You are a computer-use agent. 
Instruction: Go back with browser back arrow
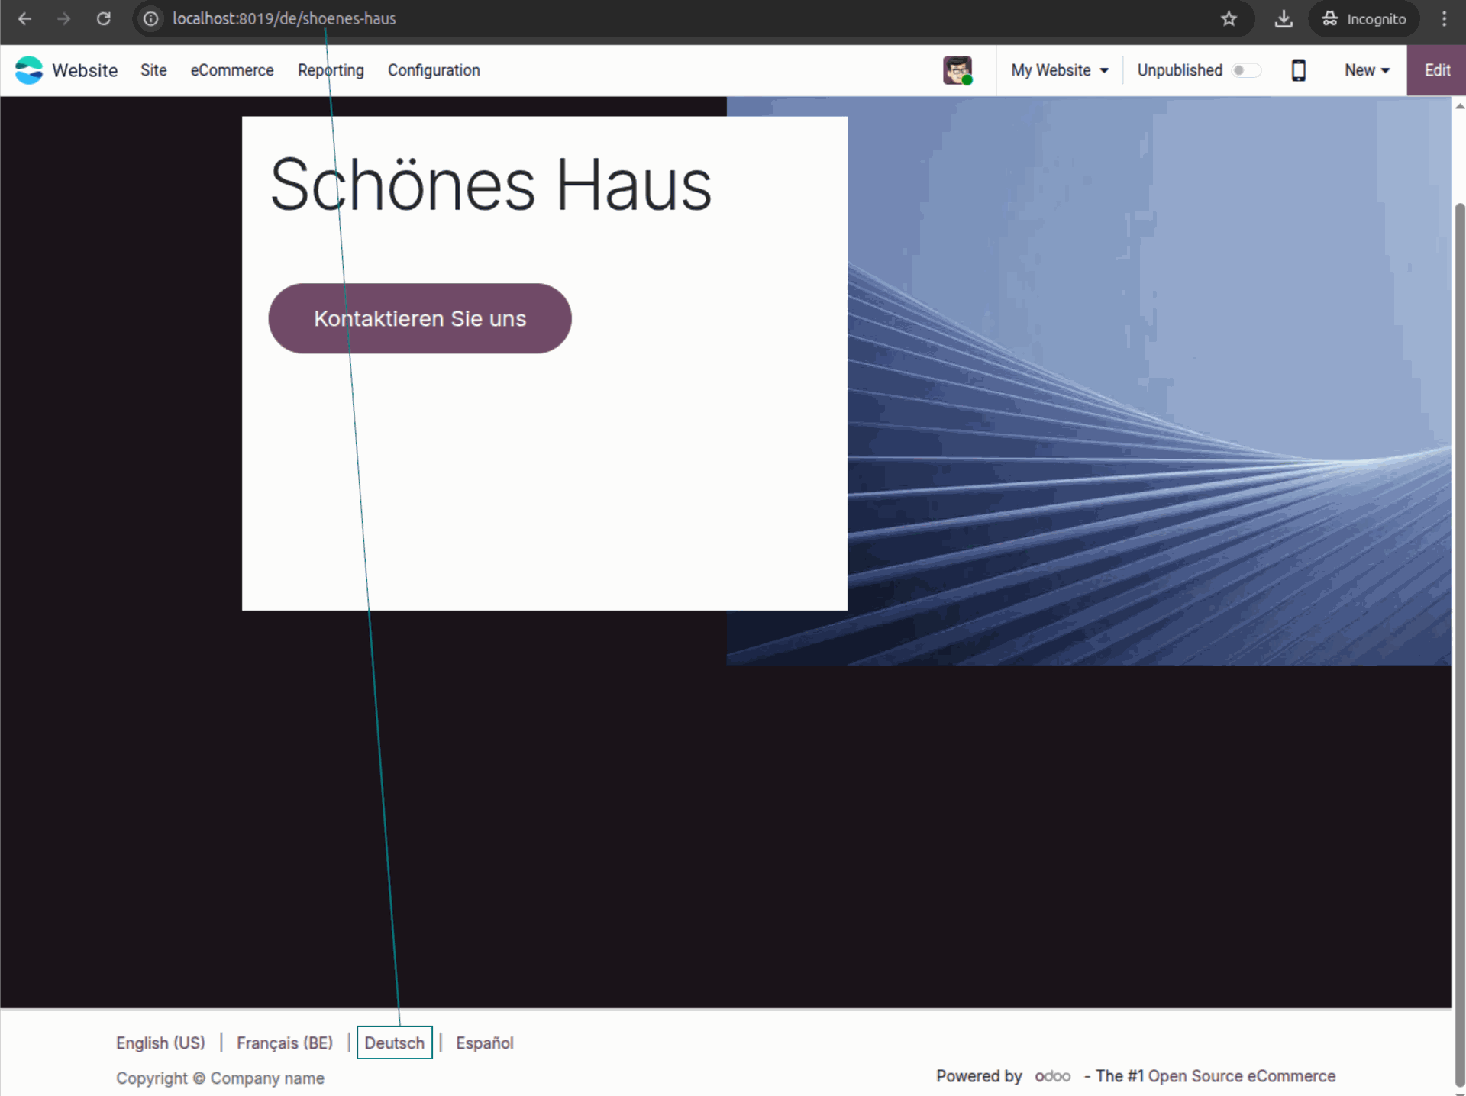click(x=24, y=18)
